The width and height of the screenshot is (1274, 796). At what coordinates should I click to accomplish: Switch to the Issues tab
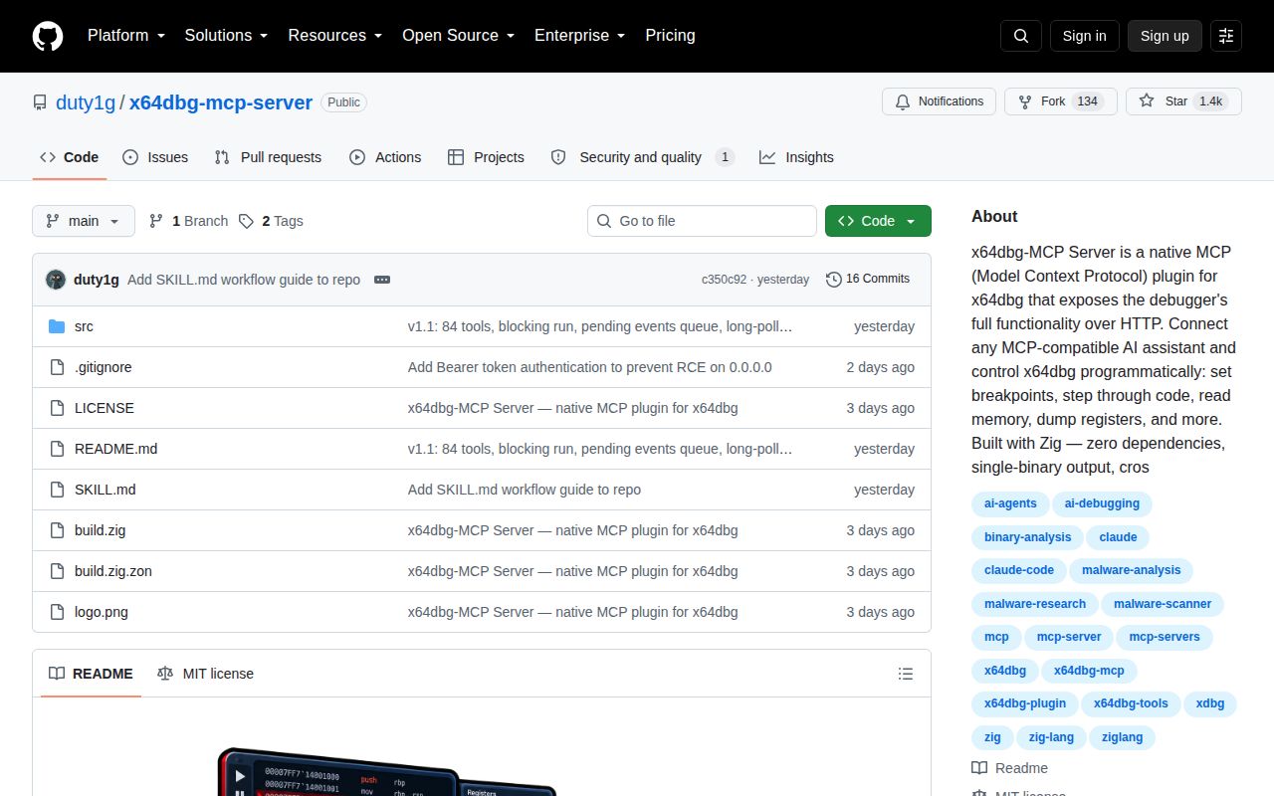[x=155, y=157]
